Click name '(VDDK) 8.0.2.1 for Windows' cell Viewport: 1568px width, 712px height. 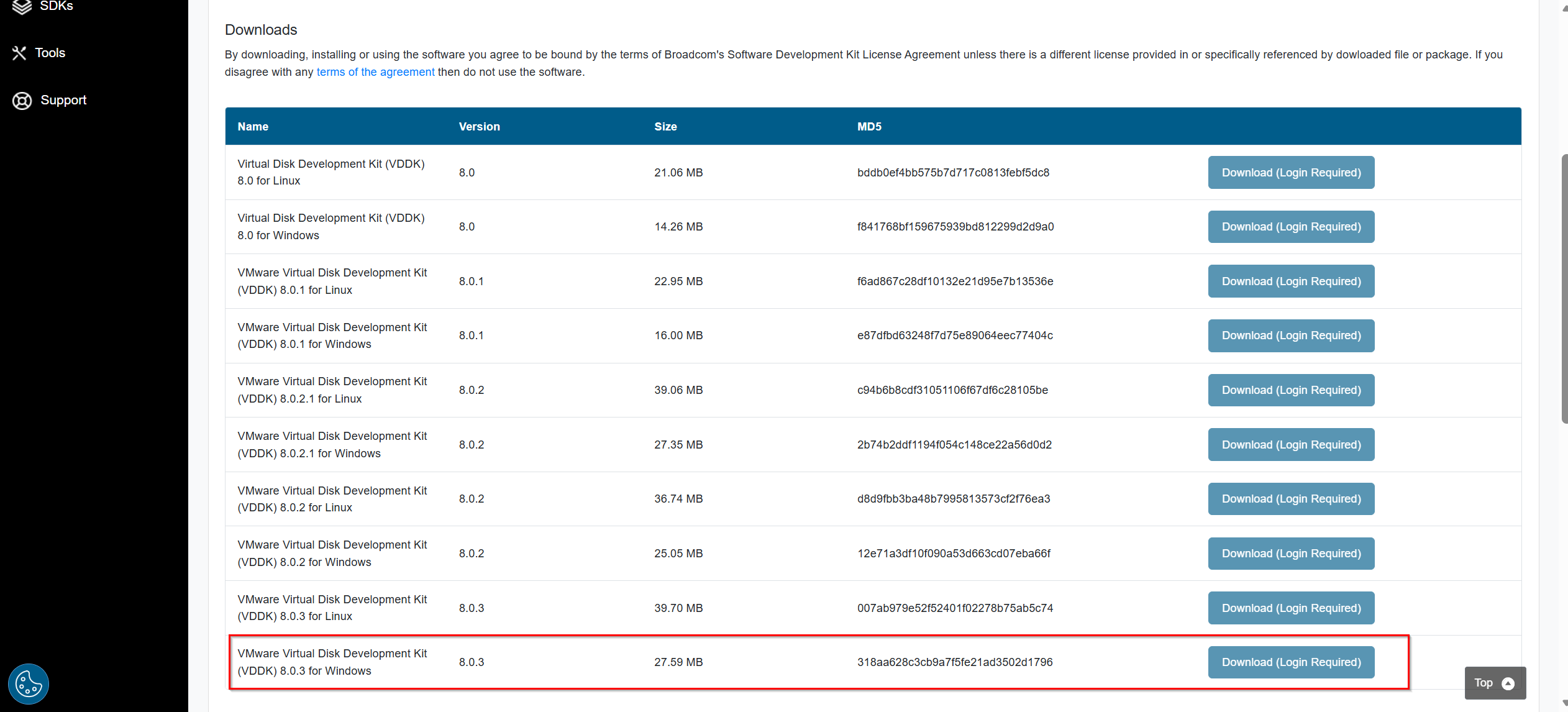coord(332,445)
